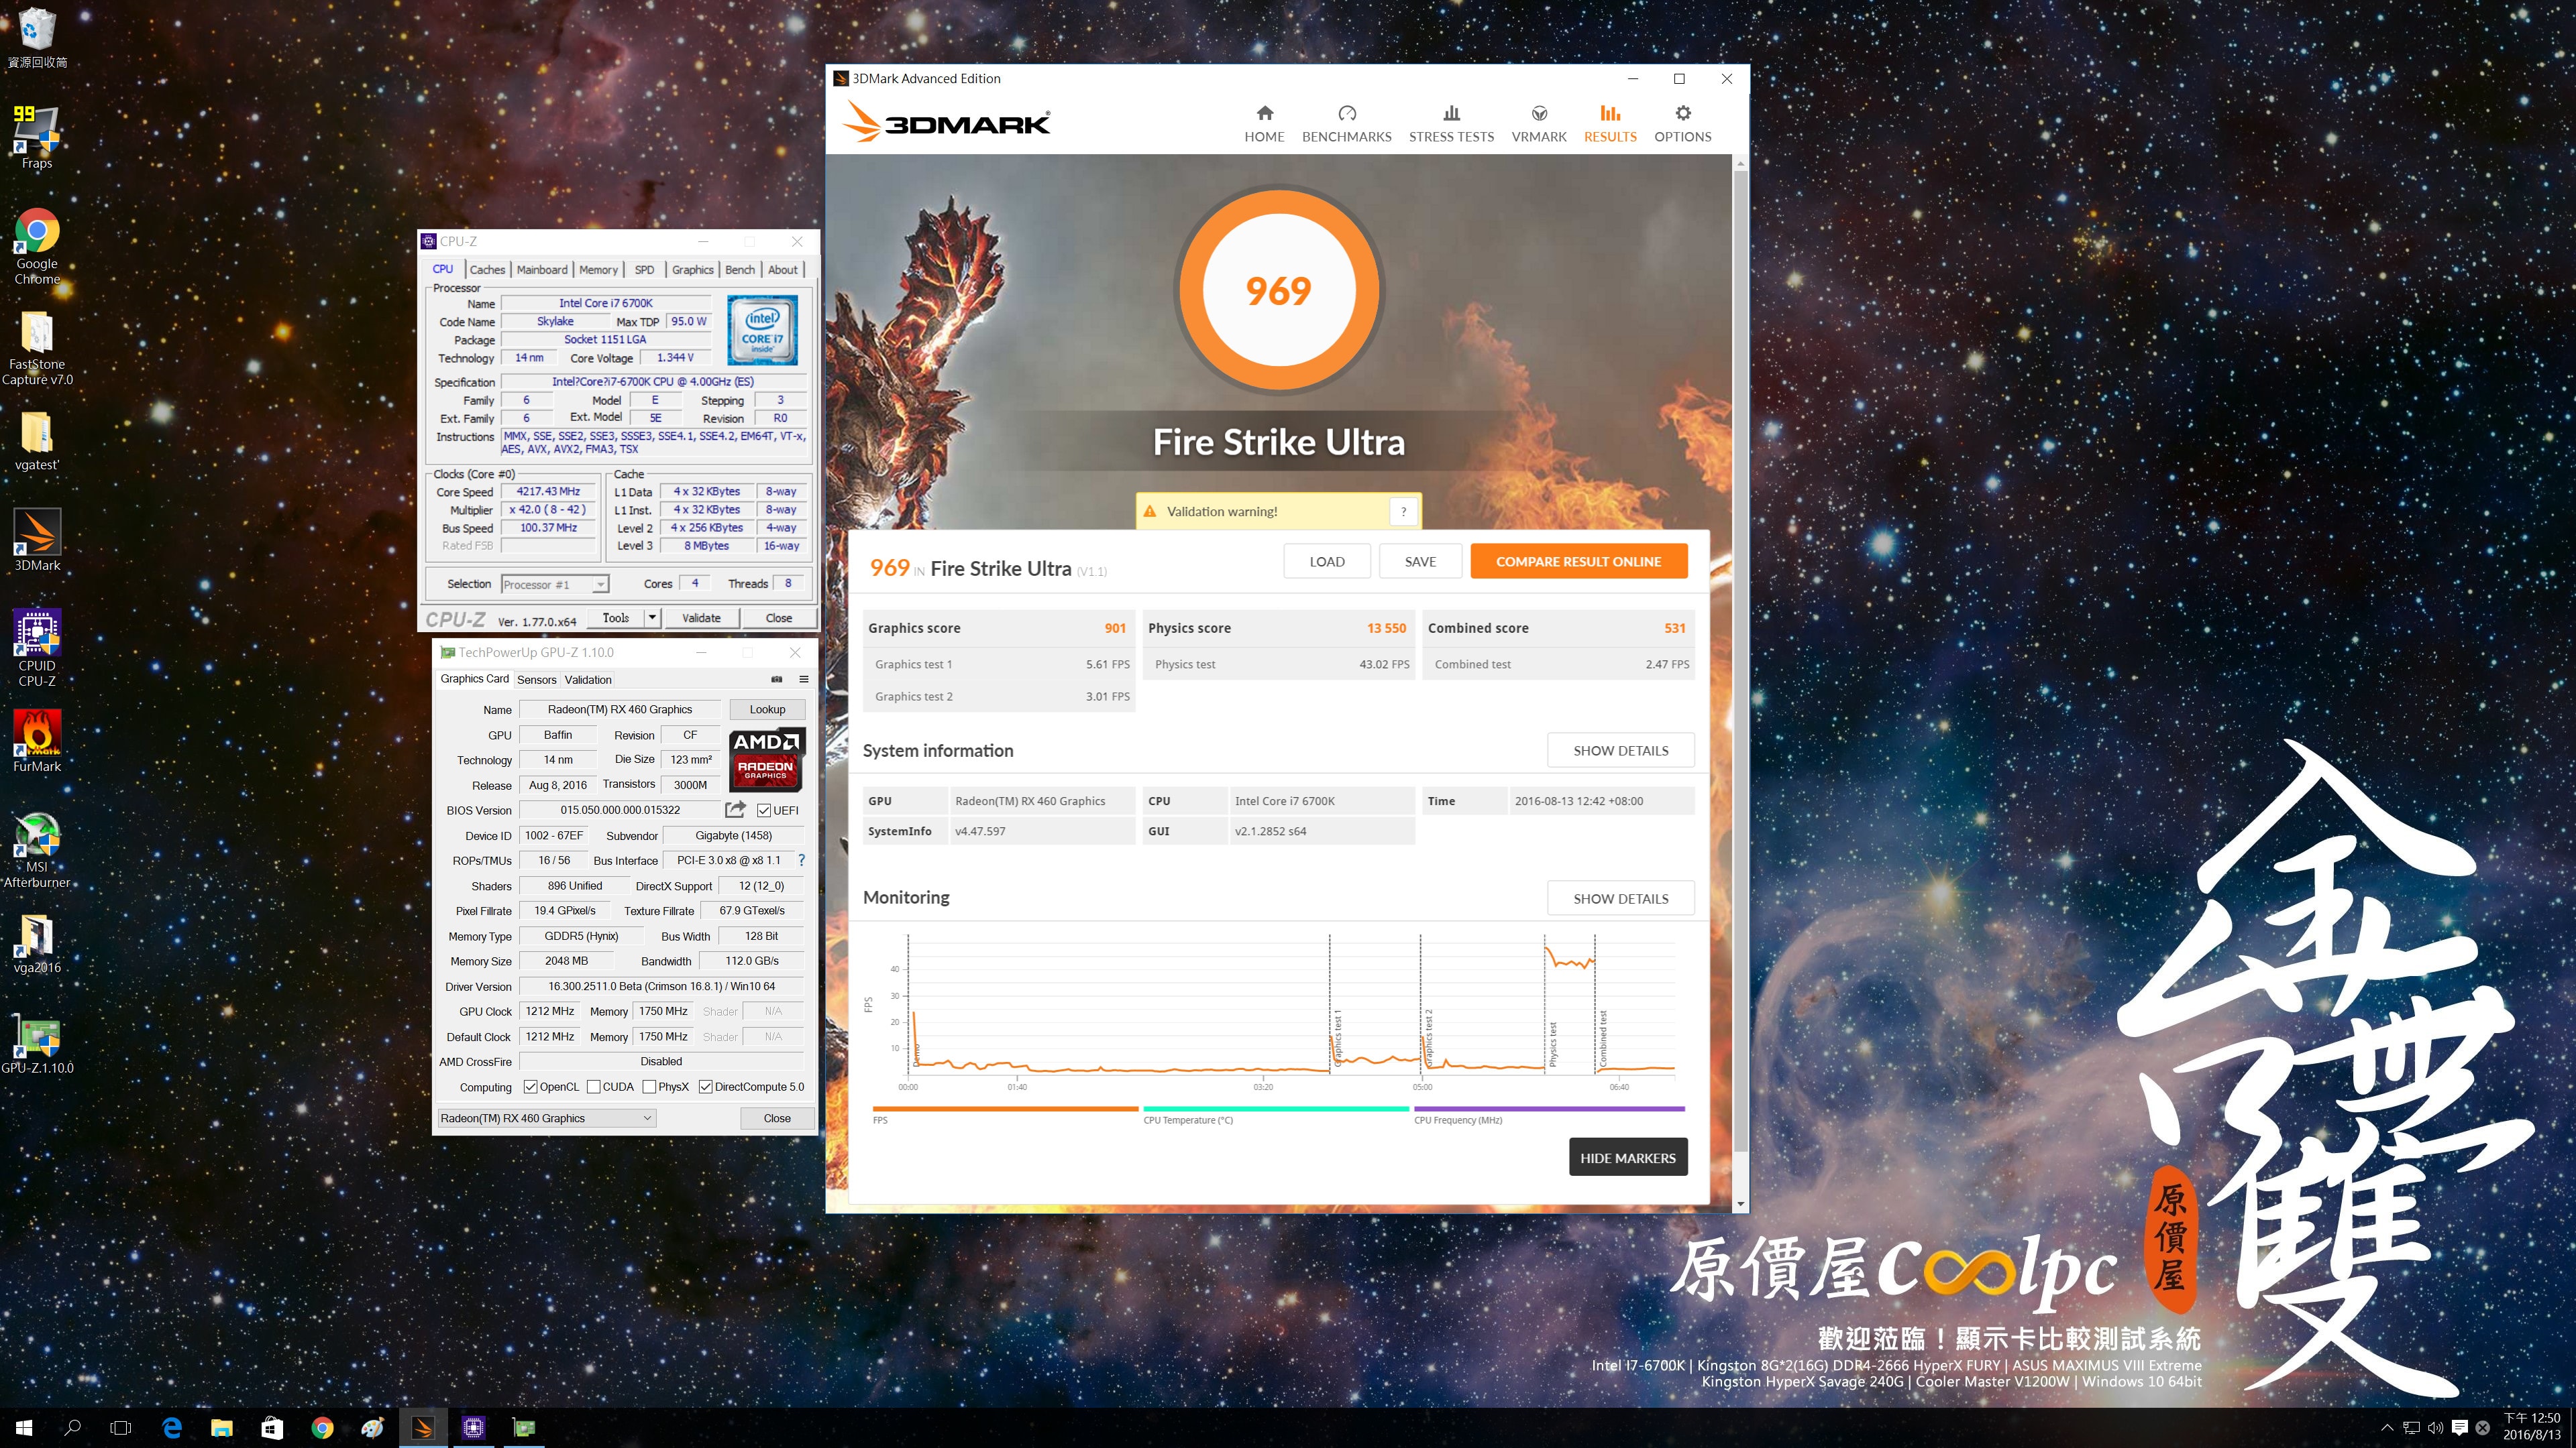This screenshot has height=1448, width=2576.
Task: Show details for System information
Action: (x=1620, y=751)
